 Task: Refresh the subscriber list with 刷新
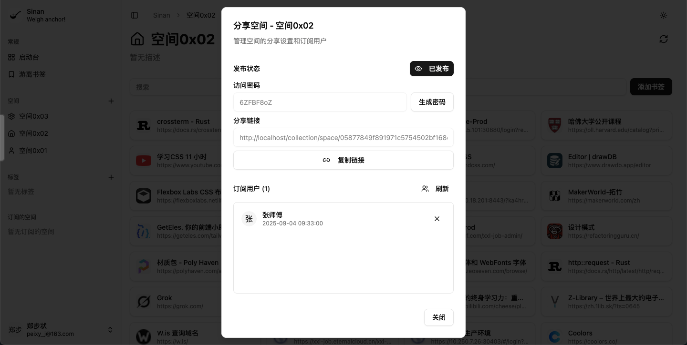point(435,189)
